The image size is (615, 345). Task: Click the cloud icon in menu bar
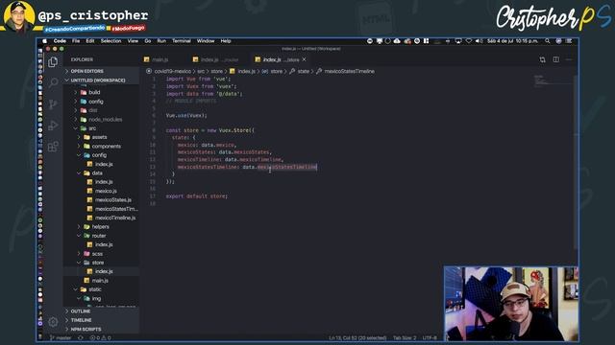(397, 40)
